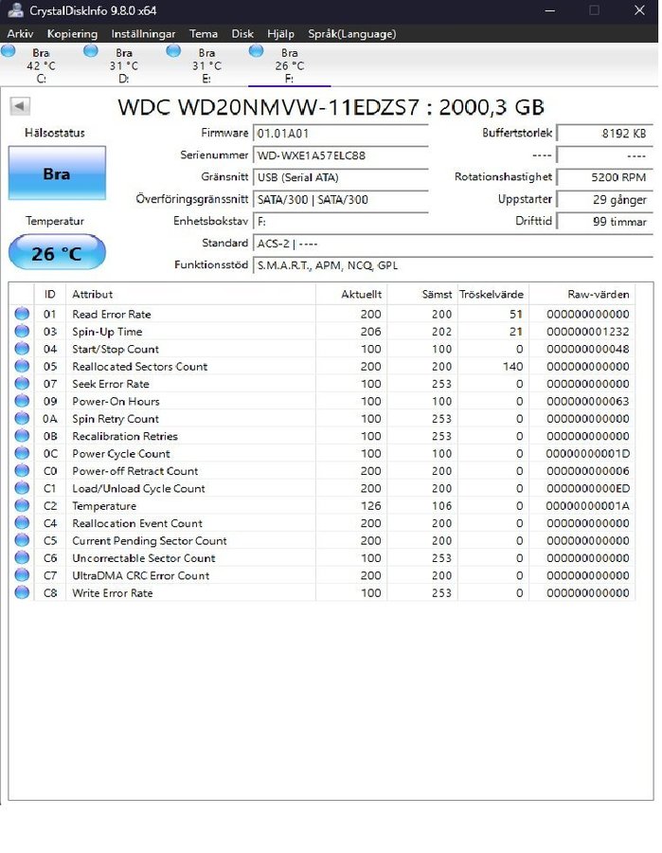Click the status orb for Read Error Rate
The image size is (662, 853).
pyautogui.click(x=22, y=314)
